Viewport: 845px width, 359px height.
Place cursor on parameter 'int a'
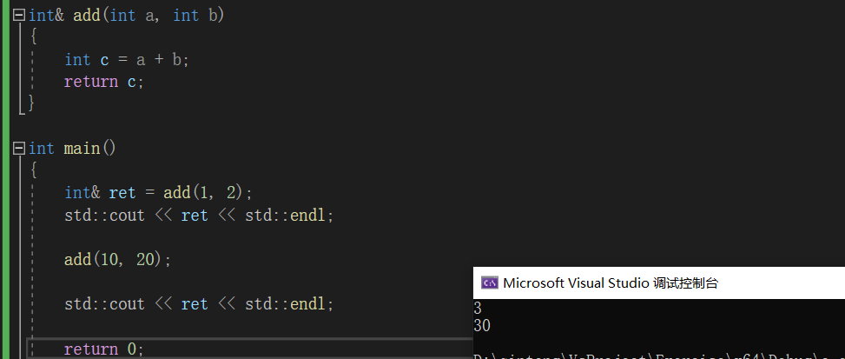tap(135, 16)
